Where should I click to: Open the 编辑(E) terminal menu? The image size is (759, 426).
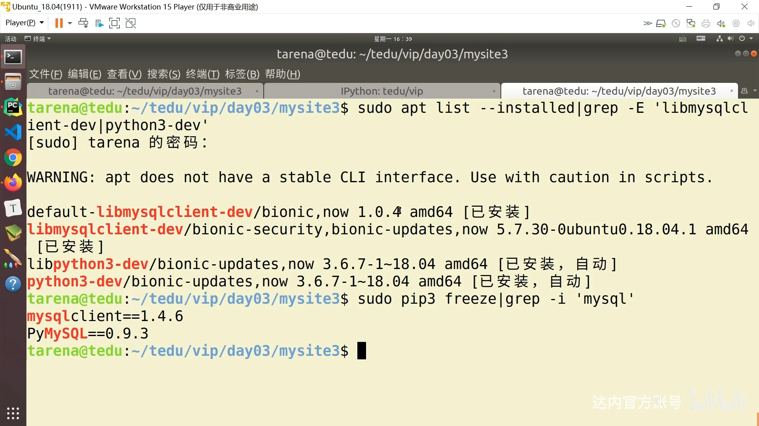85,74
